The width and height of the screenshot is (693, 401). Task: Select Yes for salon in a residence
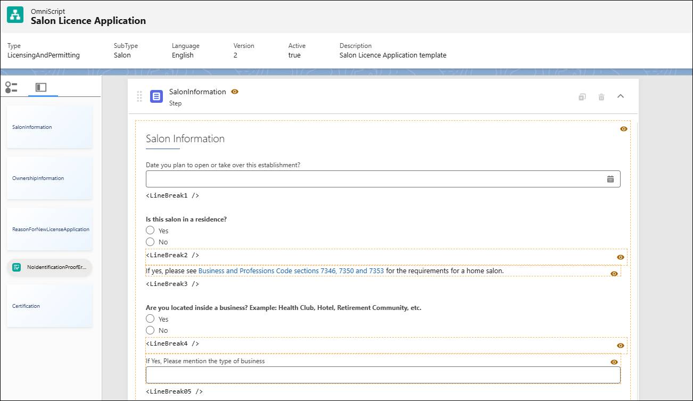click(150, 231)
